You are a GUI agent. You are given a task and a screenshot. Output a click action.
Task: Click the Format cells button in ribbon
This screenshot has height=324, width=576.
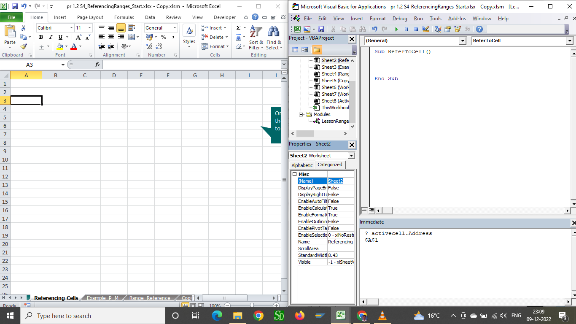(215, 46)
